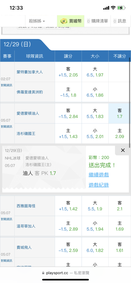131x283 pixels.
Task: Select 客 +1.5, 1.42 for 西雅圖海怪
Action: point(68,206)
